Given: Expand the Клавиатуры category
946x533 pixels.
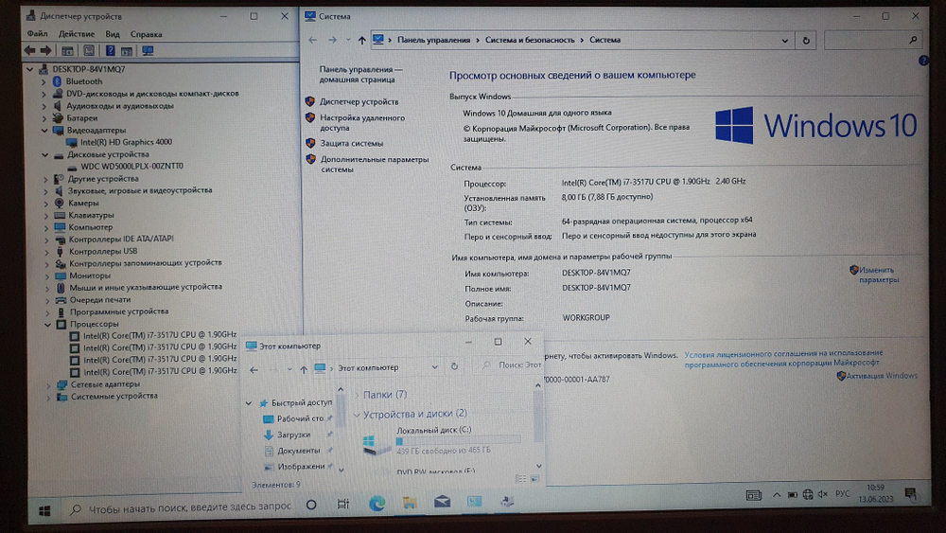Looking at the screenshot, I should coord(46,216).
